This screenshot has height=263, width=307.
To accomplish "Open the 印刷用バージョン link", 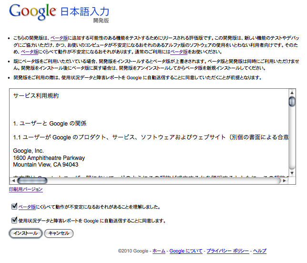I will tap(26, 189).
